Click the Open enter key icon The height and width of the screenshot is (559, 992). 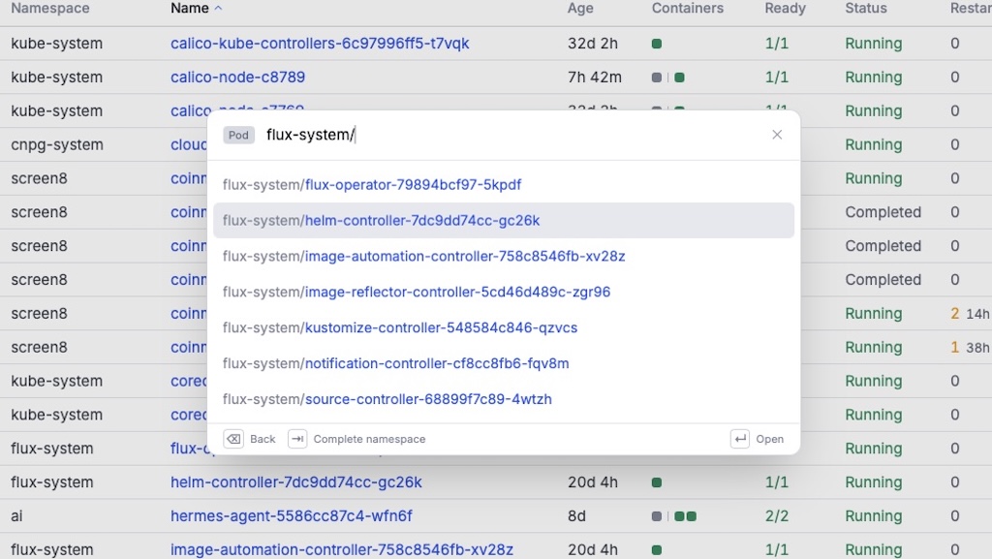pos(739,439)
